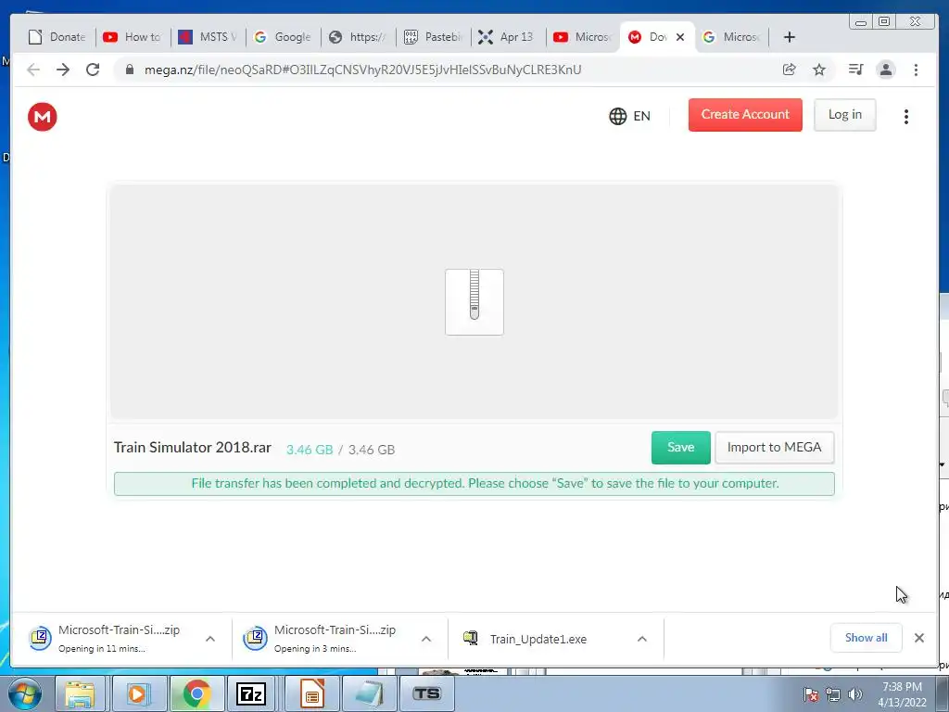Expand options for download opening in 11 mins
This screenshot has height=712, width=949.
point(210,639)
